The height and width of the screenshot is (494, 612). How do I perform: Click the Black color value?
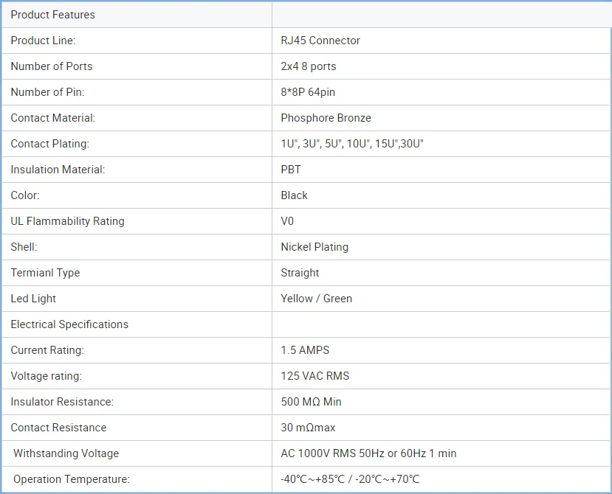pos(294,195)
